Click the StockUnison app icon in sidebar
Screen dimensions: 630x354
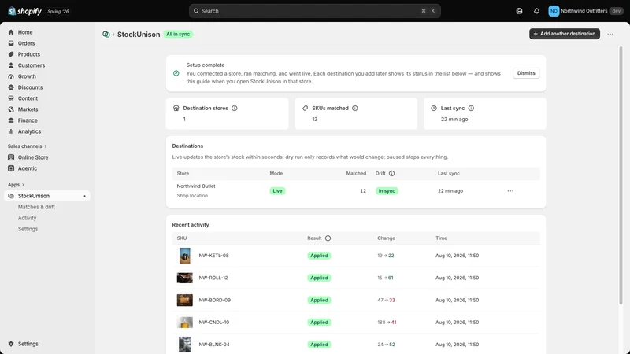click(11, 196)
